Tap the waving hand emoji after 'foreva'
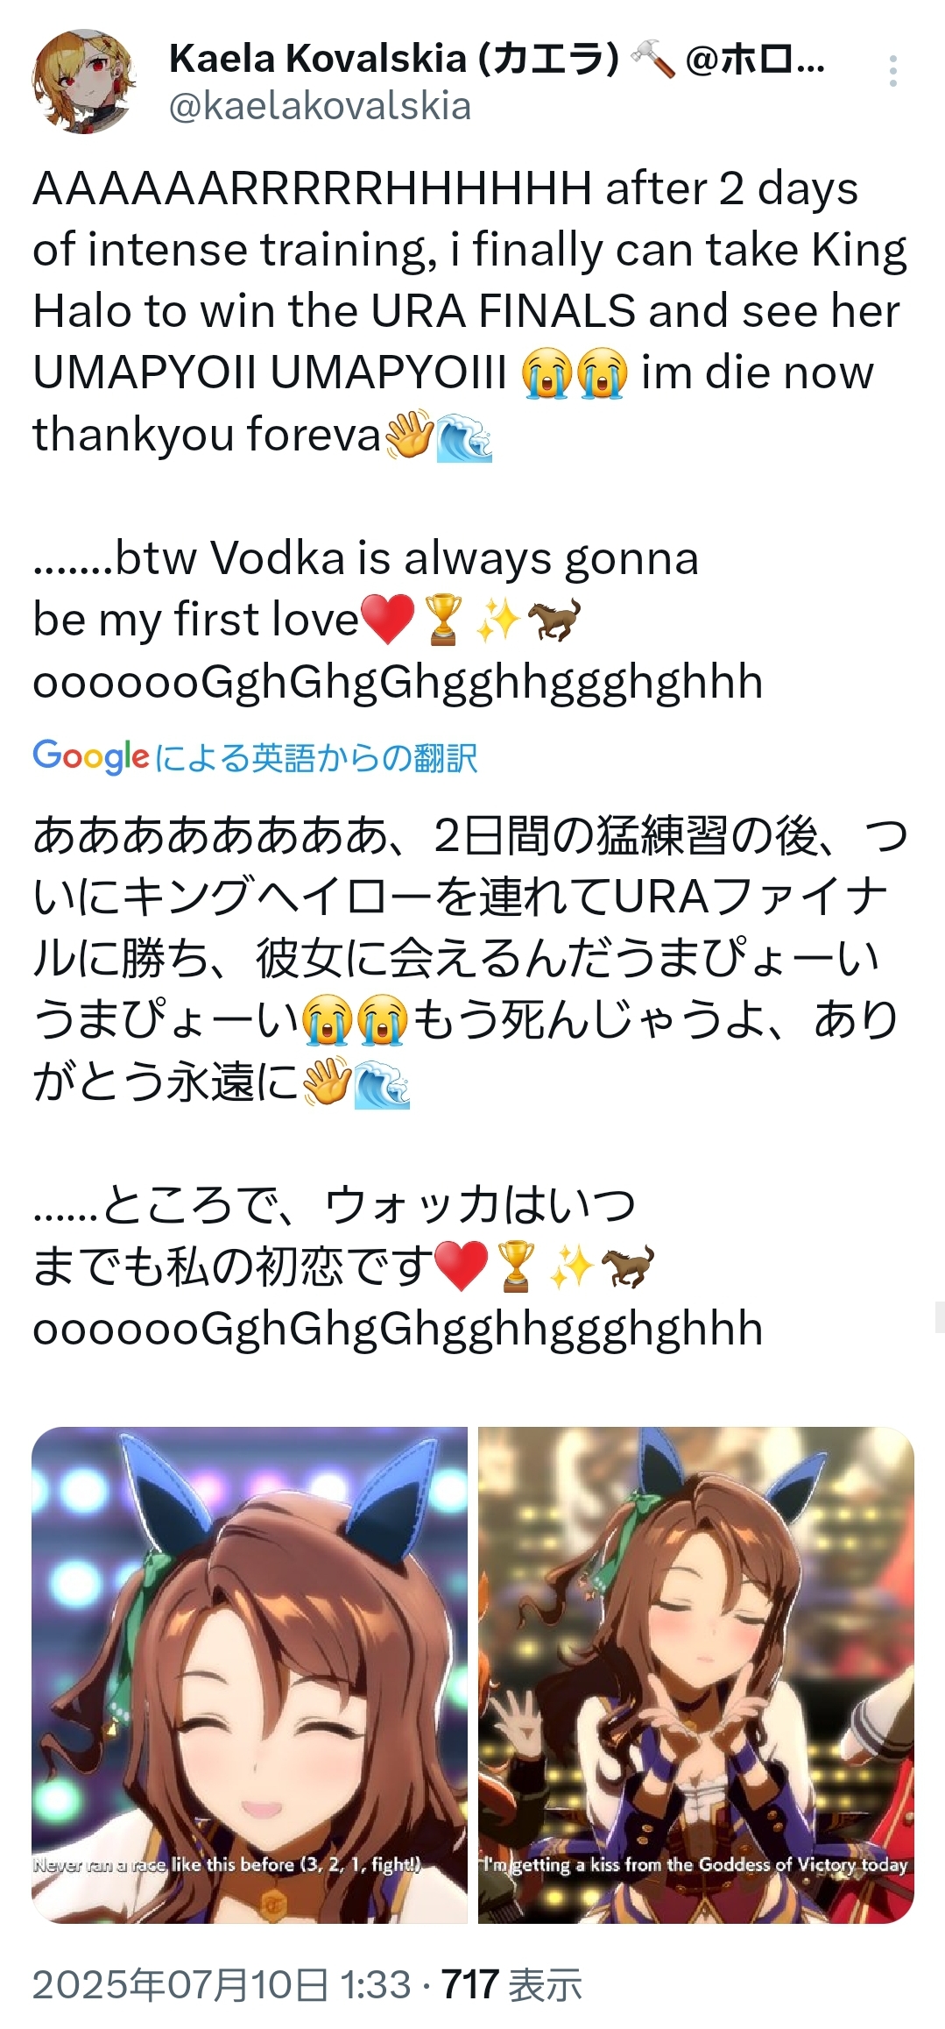The height and width of the screenshot is (2029, 945). (x=410, y=434)
